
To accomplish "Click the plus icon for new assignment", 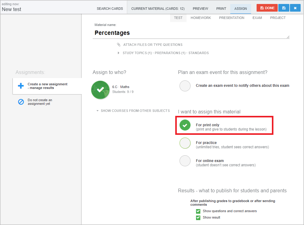I will click(x=21, y=86).
